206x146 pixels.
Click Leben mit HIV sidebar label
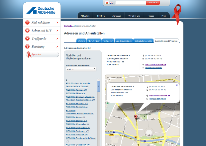42,31
